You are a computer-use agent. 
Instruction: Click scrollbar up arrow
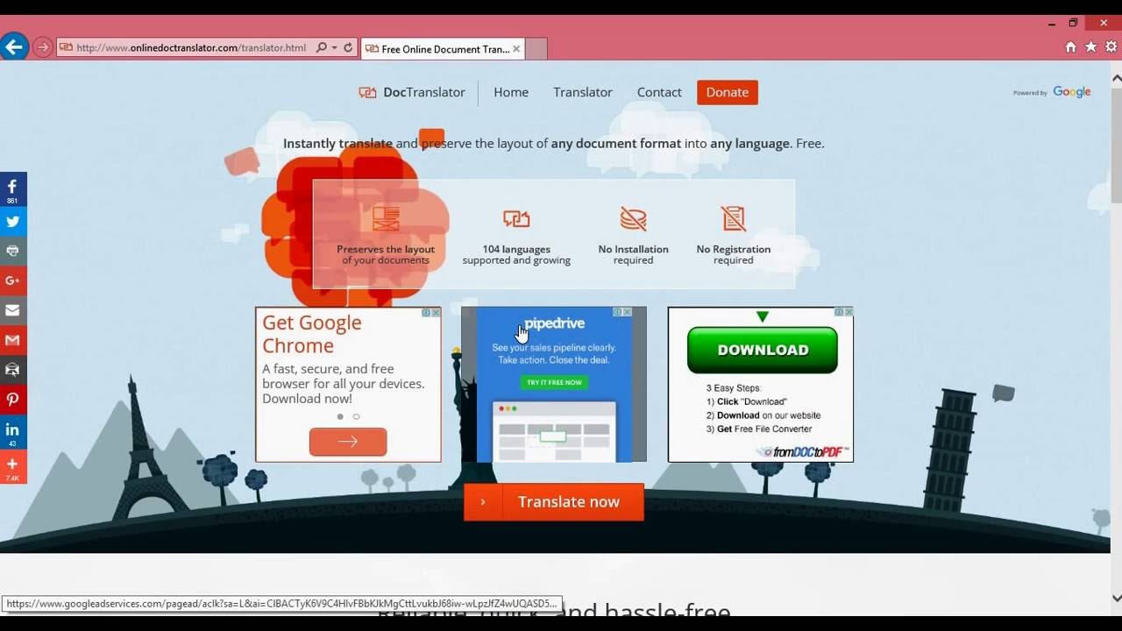click(1117, 77)
